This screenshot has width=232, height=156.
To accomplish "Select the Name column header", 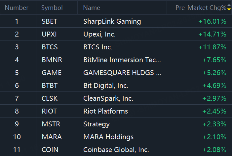I will (92, 8).
